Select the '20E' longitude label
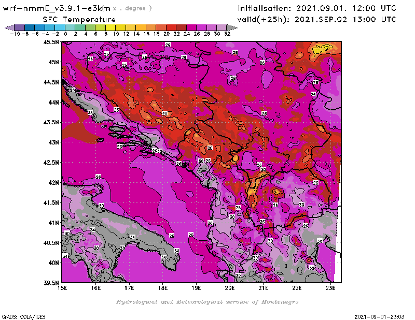This screenshot has height=320, width=415. 230,288
